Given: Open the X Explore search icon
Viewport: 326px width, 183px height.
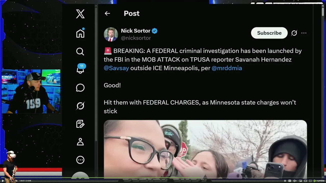Looking at the screenshot, I should [x=80, y=52].
